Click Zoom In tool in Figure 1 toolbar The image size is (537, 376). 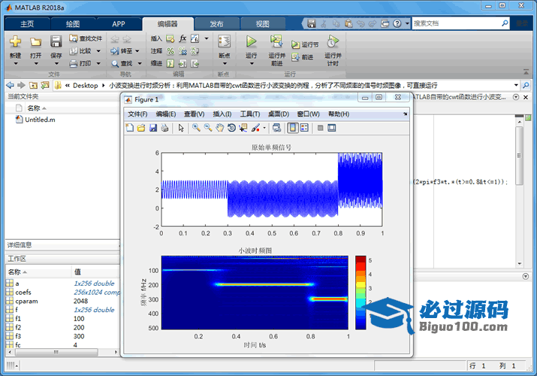tap(196, 128)
